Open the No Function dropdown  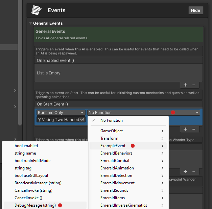pos(143,113)
